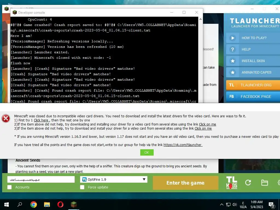Minimize the TLauncher main window
Image resolution: width=280 pixels, height=210 pixels.
pyautogui.click(x=252, y=9)
